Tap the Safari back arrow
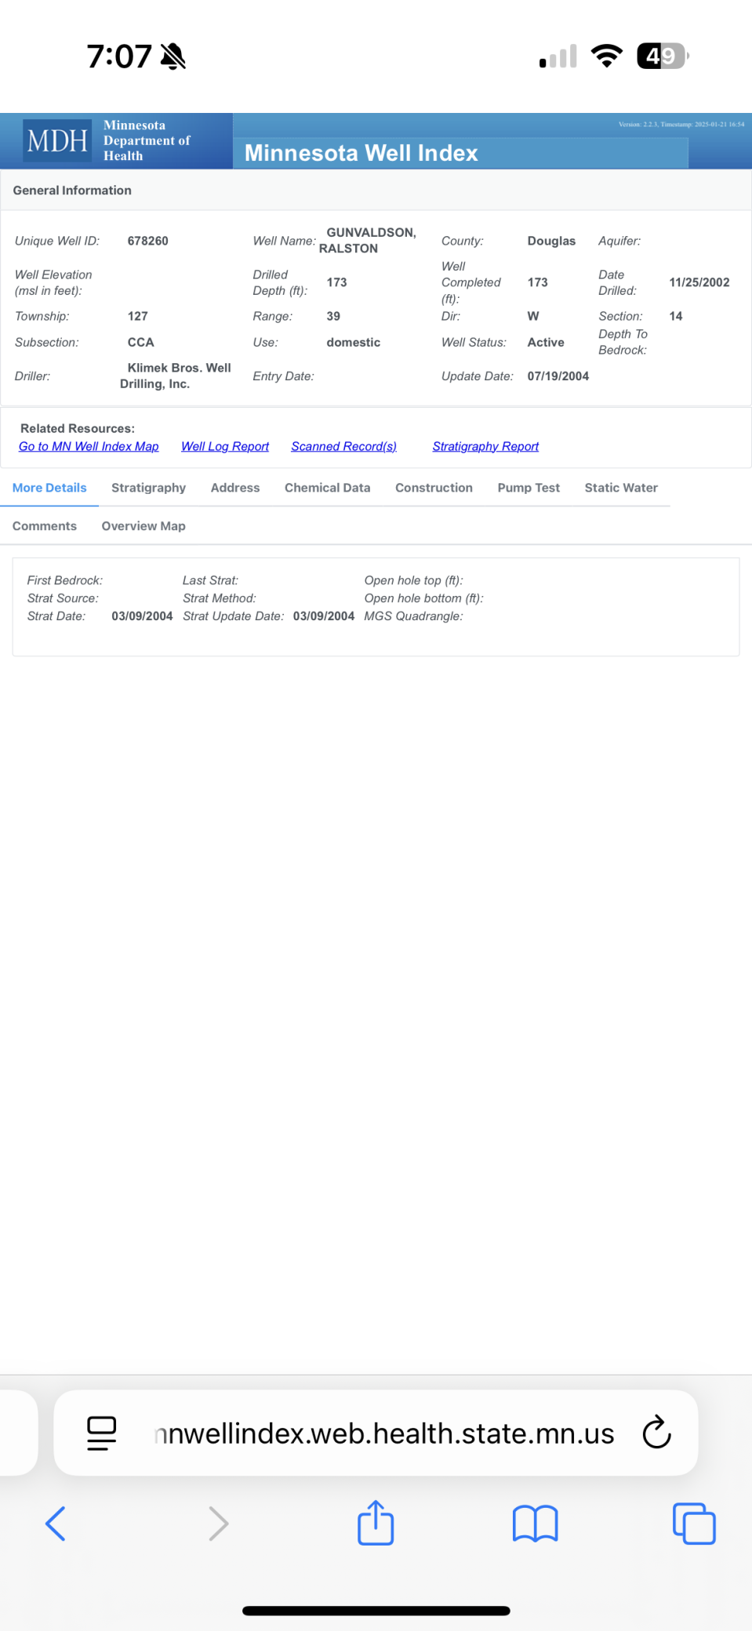This screenshot has width=752, height=1631. coord(56,1524)
